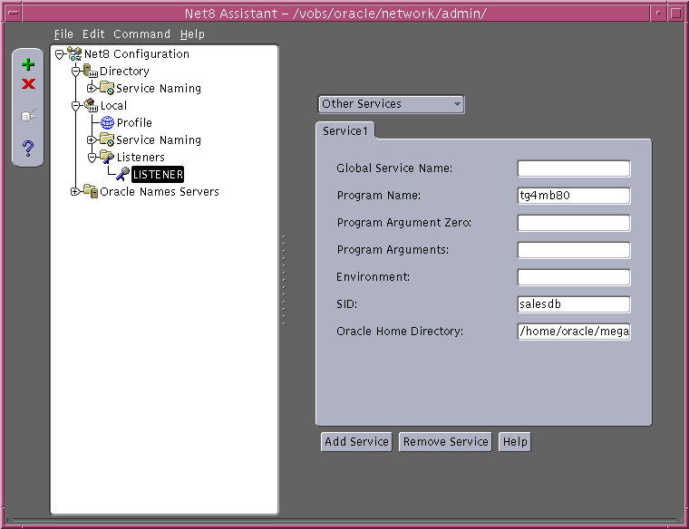Open the Other Services dropdown
Image resolution: width=689 pixels, height=529 pixels.
(391, 104)
